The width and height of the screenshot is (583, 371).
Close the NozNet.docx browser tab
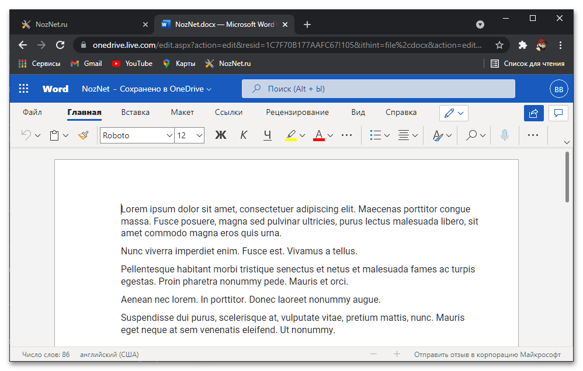click(x=285, y=24)
